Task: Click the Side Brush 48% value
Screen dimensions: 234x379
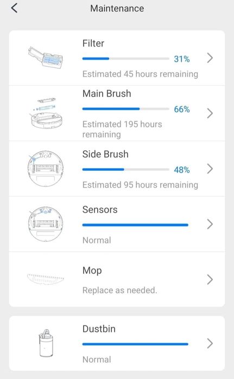Action: pyautogui.click(x=182, y=170)
